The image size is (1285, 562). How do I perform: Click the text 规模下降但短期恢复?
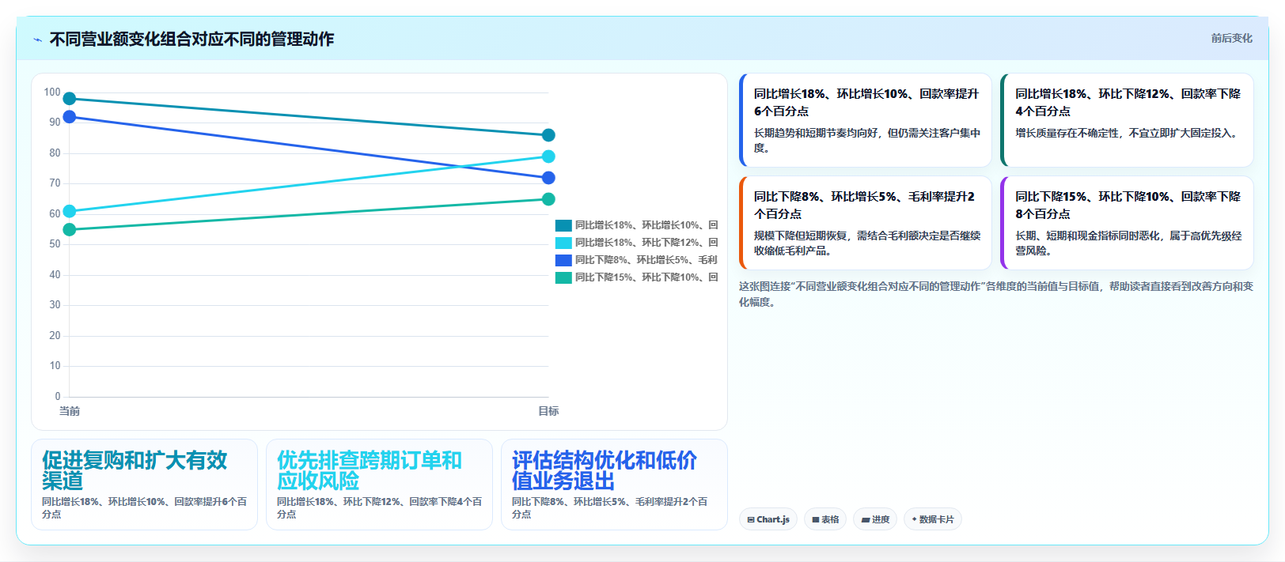(800, 236)
